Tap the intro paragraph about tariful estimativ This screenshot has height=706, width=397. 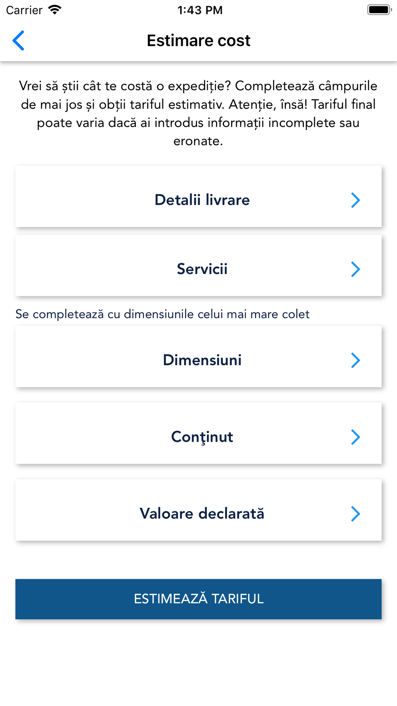198,113
